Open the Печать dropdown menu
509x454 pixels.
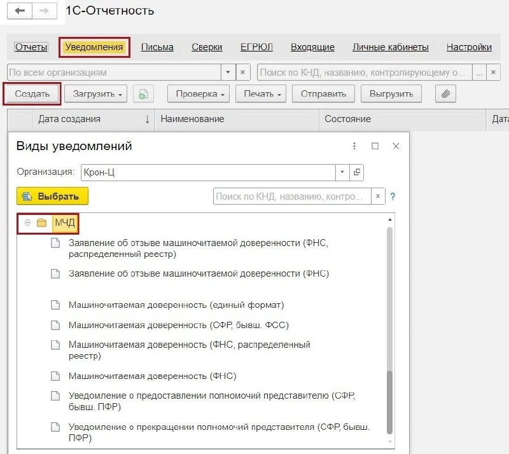point(261,93)
